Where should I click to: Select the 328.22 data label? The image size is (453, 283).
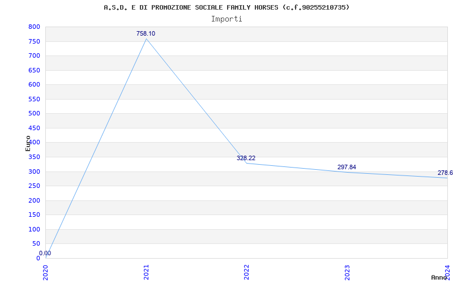coord(246,158)
